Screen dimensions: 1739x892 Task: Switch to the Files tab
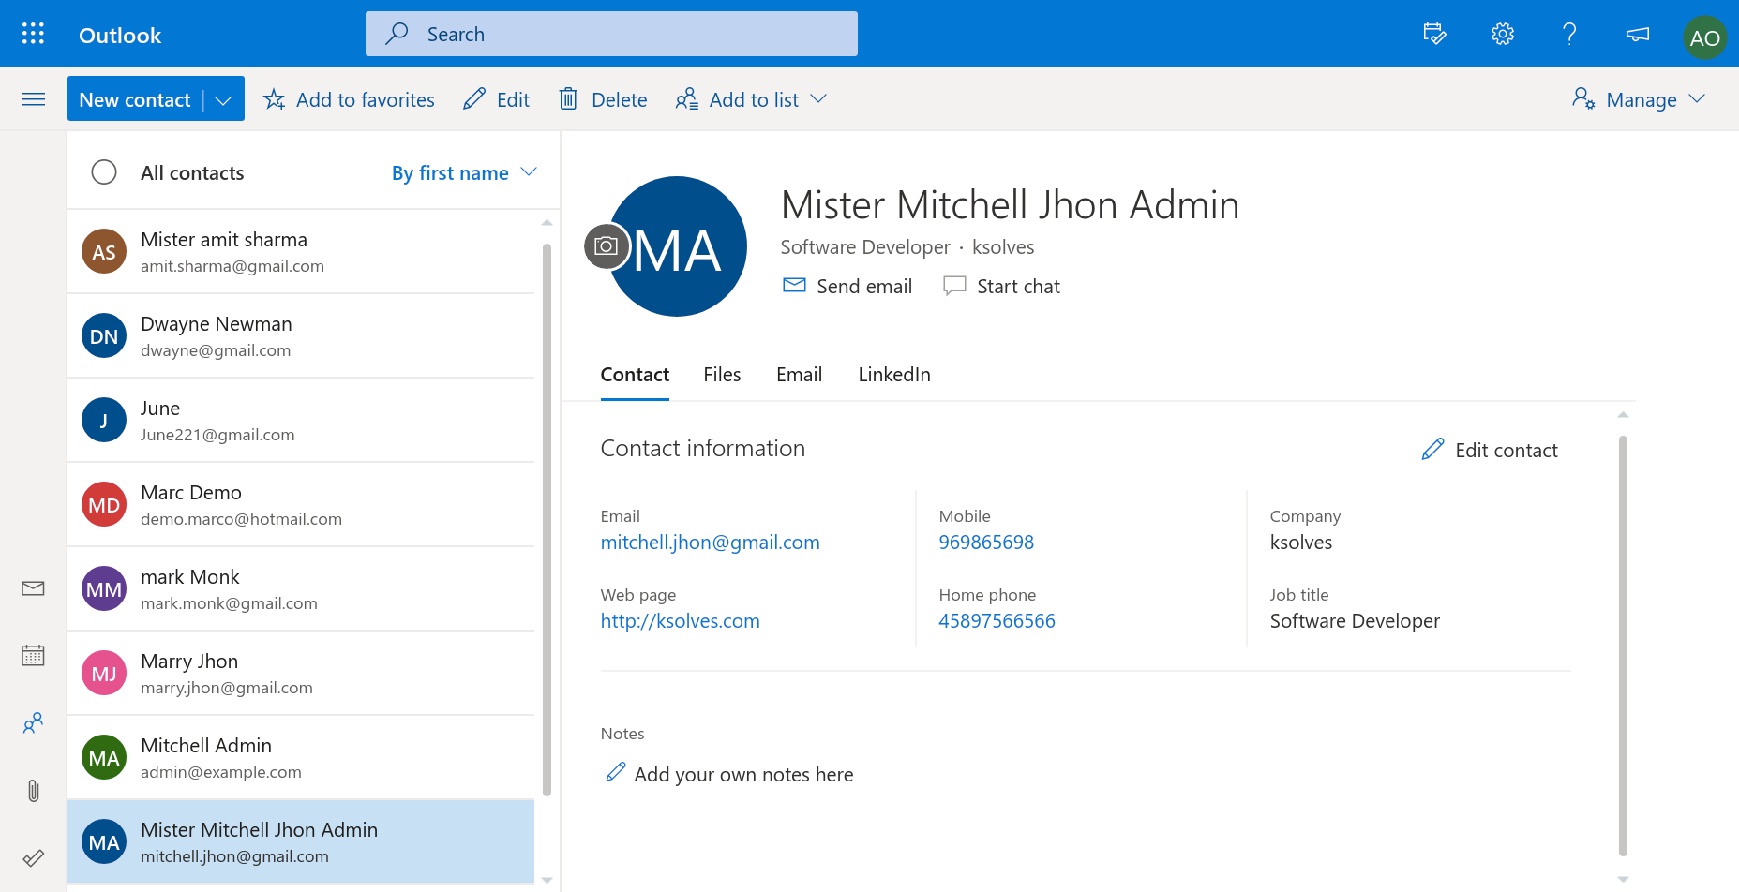[722, 375]
